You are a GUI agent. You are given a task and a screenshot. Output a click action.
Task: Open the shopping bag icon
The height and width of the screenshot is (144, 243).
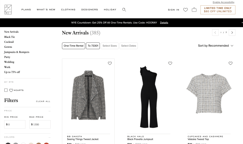click(x=194, y=10)
